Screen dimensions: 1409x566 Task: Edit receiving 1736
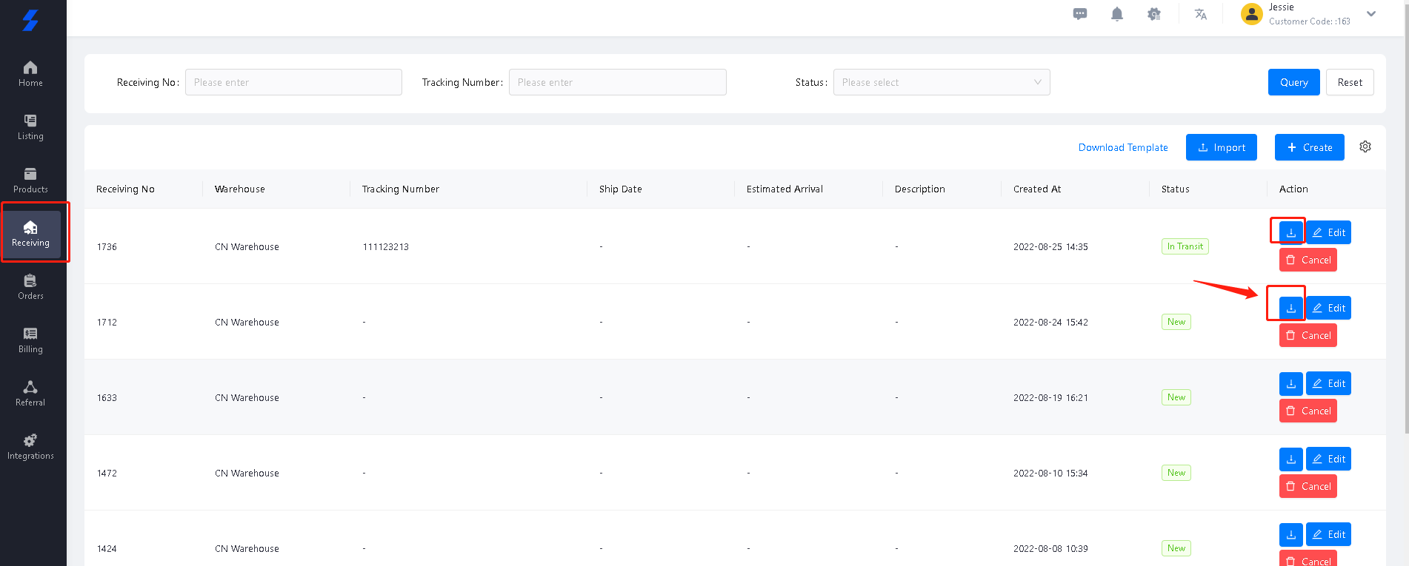1328,232
